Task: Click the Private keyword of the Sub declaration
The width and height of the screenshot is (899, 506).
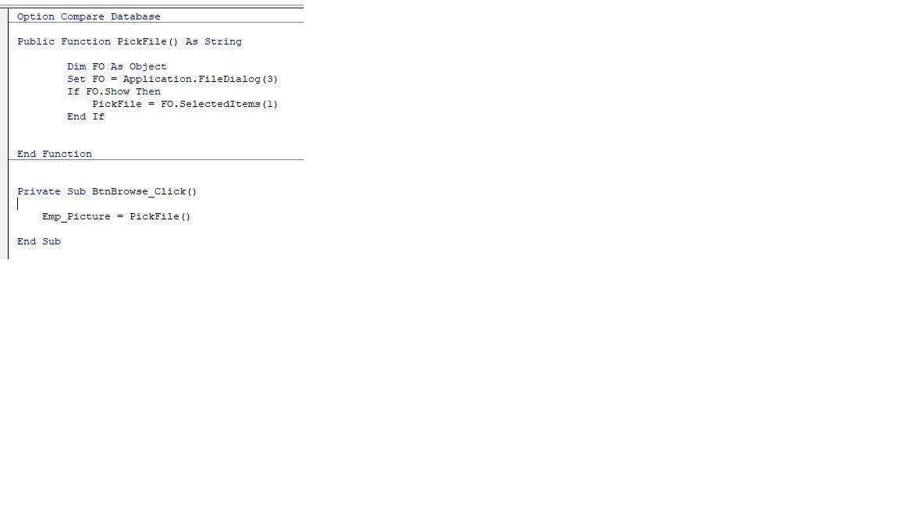Action: [x=39, y=191]
